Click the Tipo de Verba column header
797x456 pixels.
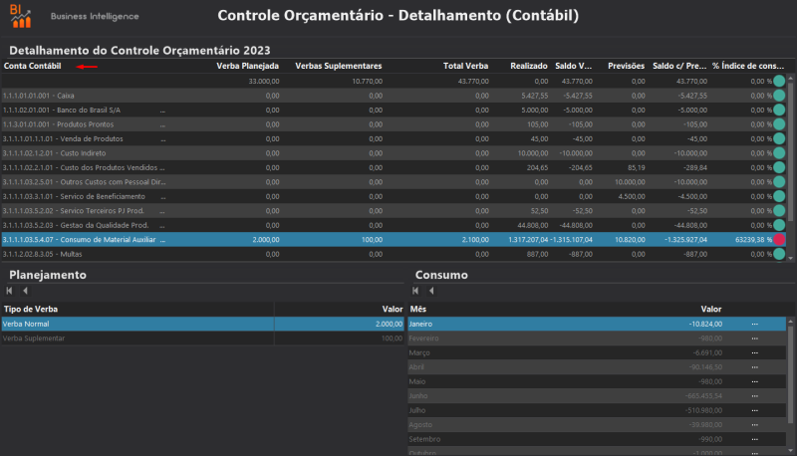pos(31,310)
